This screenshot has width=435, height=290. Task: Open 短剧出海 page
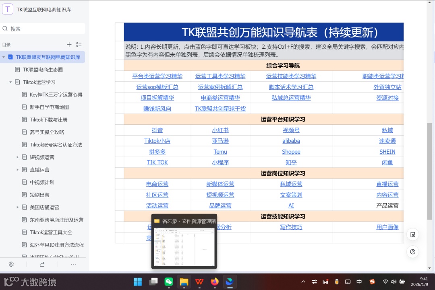(39, 195)
